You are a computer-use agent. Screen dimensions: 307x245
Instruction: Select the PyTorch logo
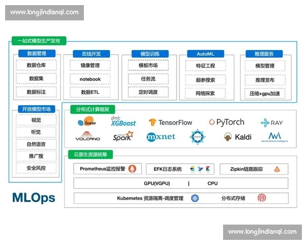(x=227, y=122)
